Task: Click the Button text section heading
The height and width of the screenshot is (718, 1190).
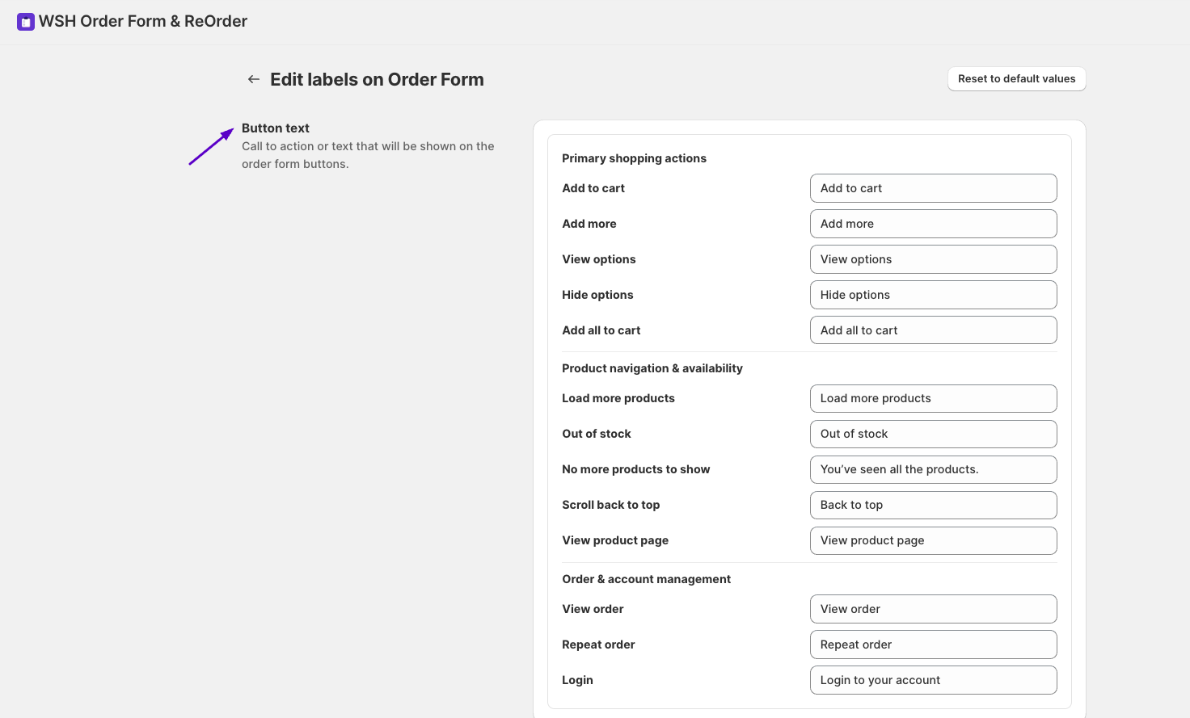Action: [x=276, y=128]
